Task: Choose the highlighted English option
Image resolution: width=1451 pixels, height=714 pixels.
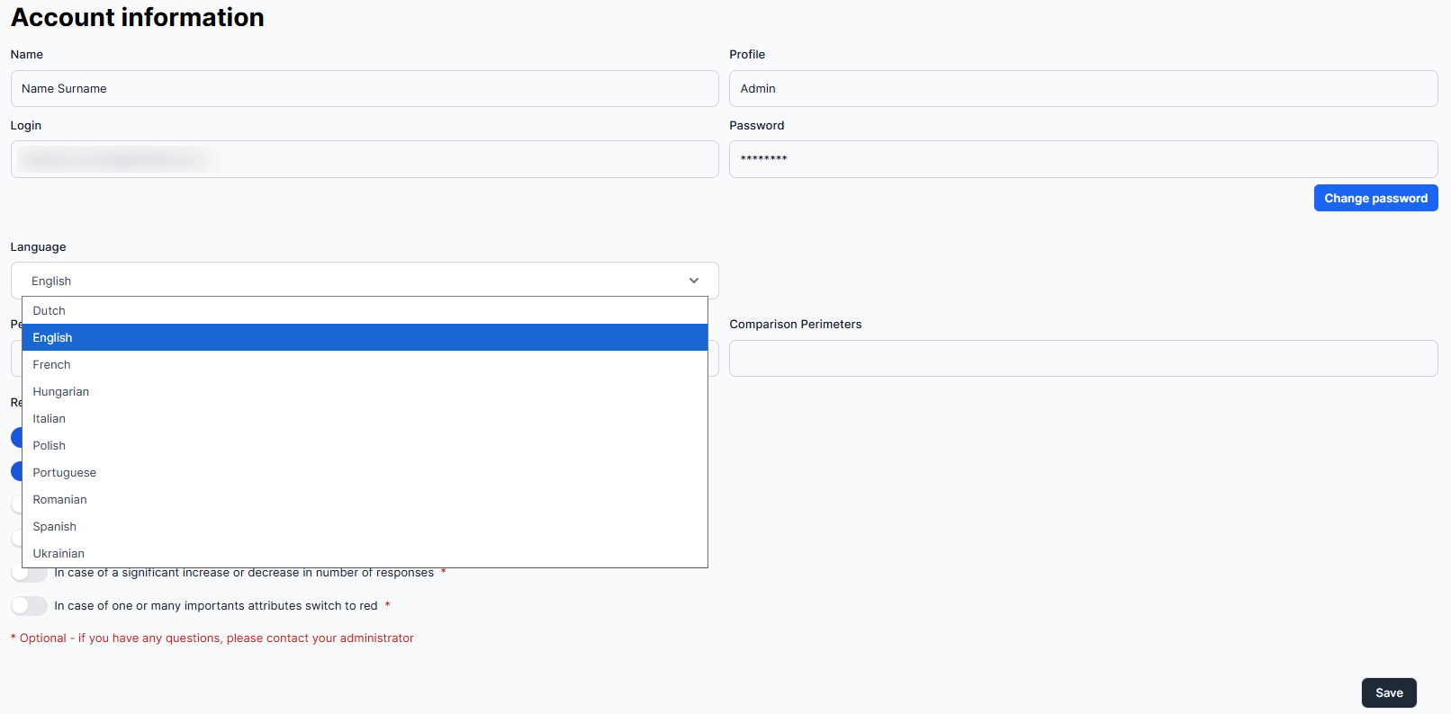Action: 52,338
